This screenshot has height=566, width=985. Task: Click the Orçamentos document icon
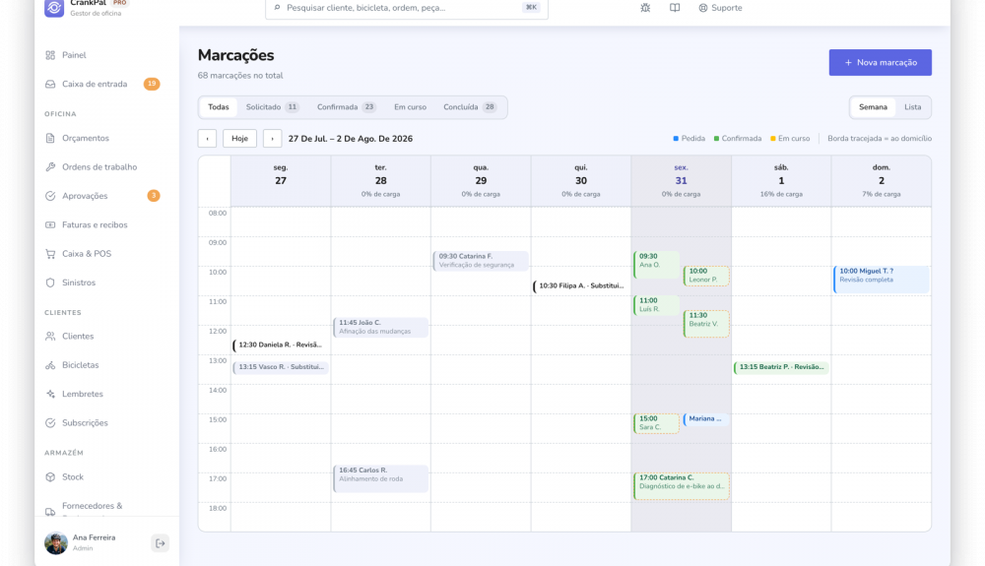(x=50, y=138)
